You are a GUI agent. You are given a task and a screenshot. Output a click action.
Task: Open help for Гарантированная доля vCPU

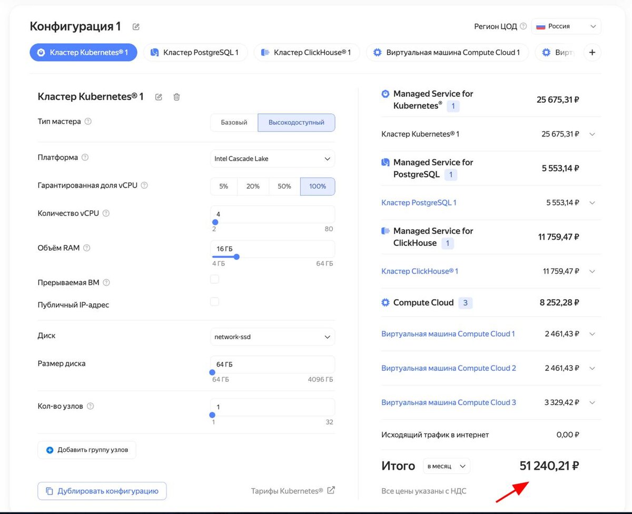pos(144,185)
